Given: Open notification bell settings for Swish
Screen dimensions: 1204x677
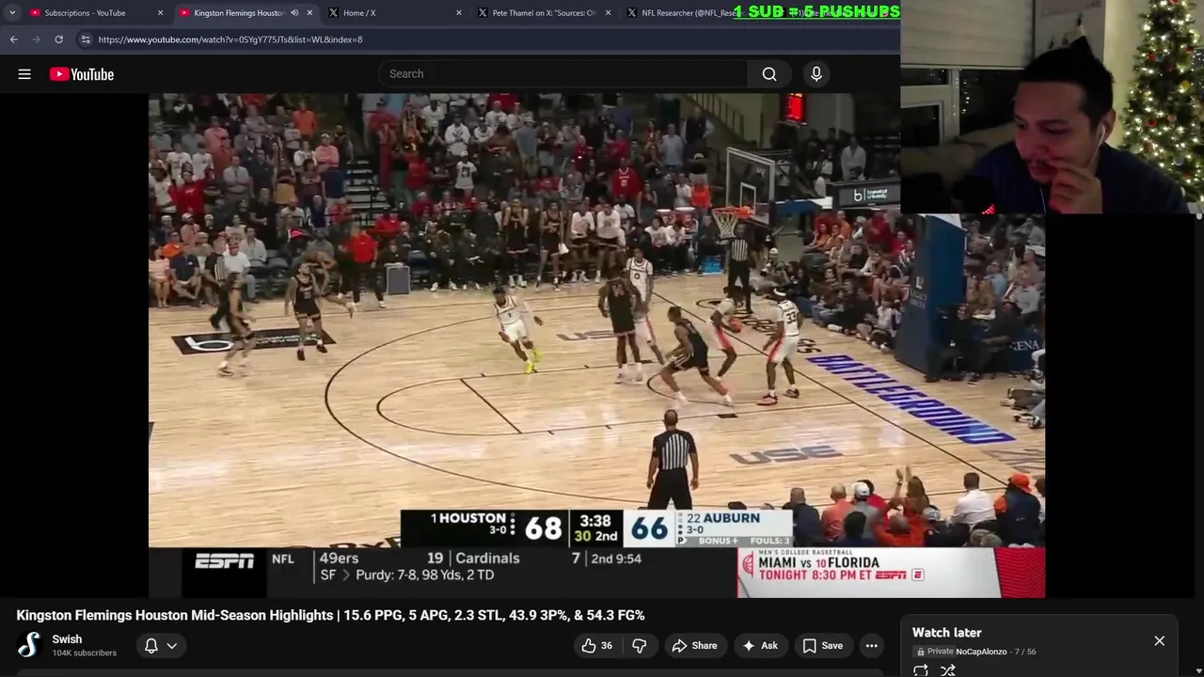Looking at the screenshot, I should [x=150, y=645].
